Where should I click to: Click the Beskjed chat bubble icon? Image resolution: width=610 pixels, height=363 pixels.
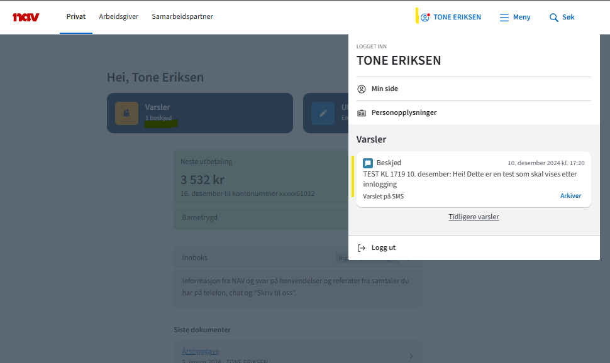368,163
